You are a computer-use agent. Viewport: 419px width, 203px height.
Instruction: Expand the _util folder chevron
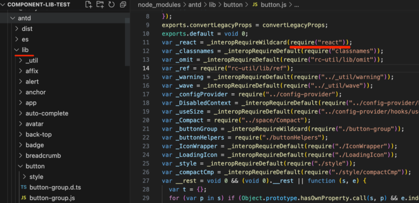point(21,60)
